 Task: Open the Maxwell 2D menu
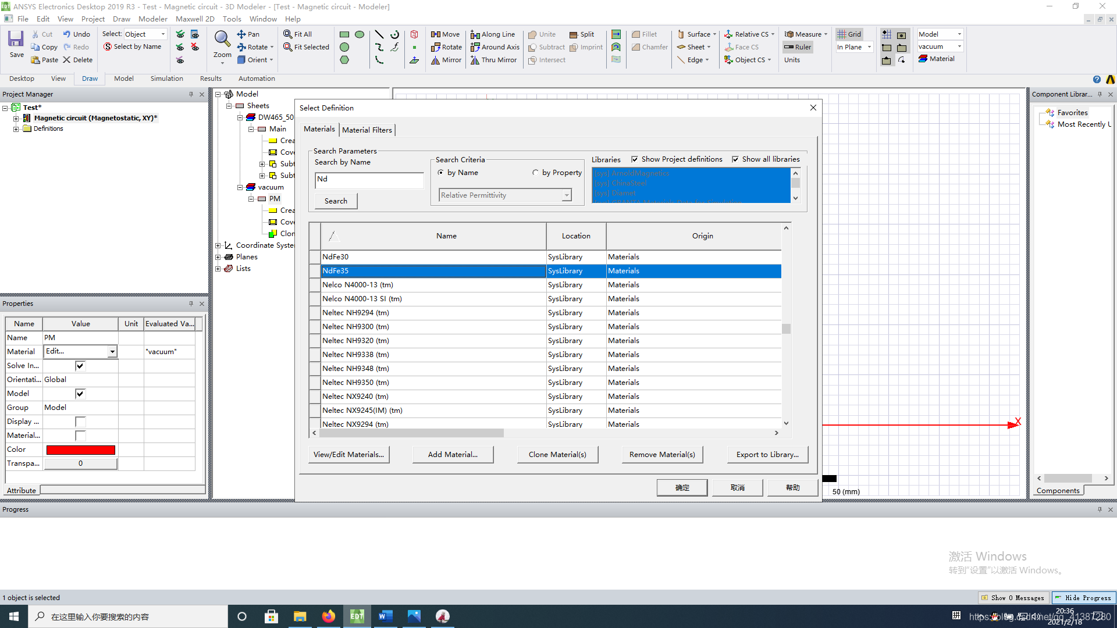pyautogui.click(x=195, y=19)
